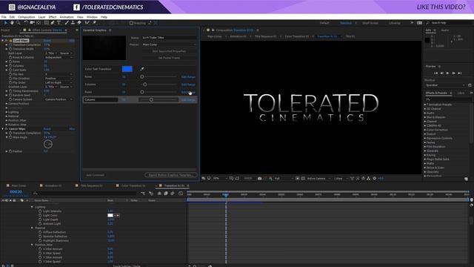
Task: Click Edit Range for first Columns property
Action: click(188, 85)
